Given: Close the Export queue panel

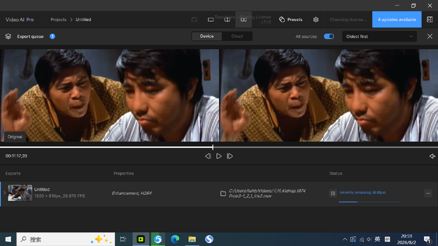Looking at the screenshot, I should coord(430,37).
